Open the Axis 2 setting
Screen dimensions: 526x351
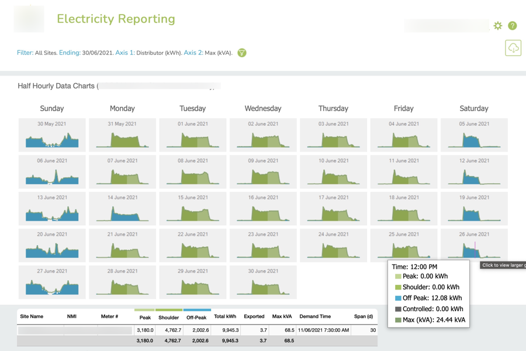[x=193, y=53]
